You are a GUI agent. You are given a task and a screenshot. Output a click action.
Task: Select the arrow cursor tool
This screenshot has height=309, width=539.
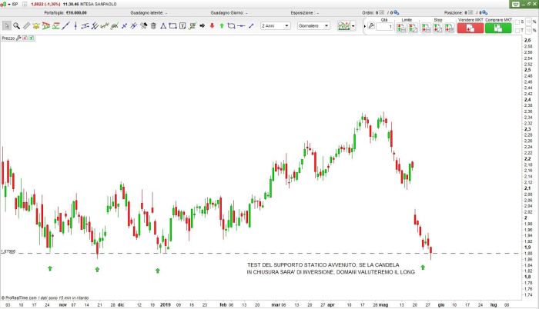pyautogui.click(x=6, y=25)
